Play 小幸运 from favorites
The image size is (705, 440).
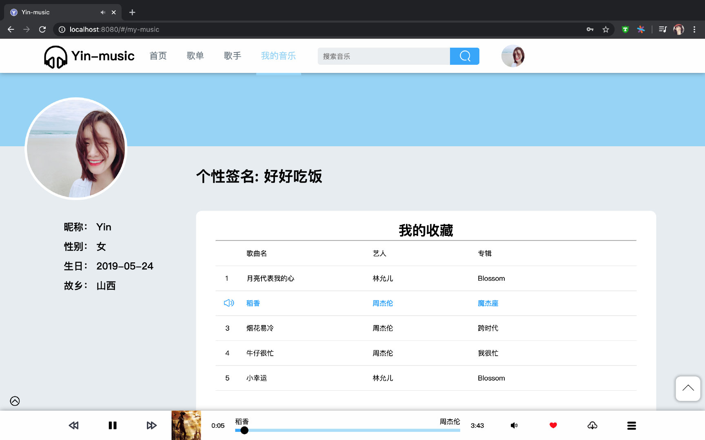point(257,378)
